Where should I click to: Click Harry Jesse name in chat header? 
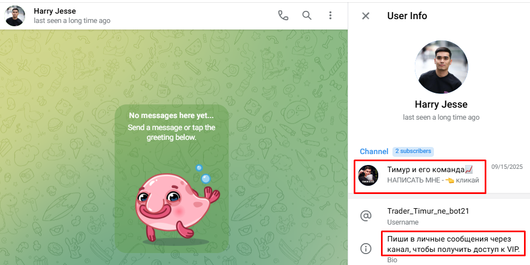coord(55,11)
